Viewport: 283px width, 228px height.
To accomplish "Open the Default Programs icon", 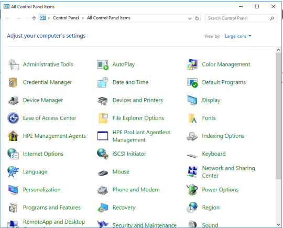I will [x=192, y=83].
